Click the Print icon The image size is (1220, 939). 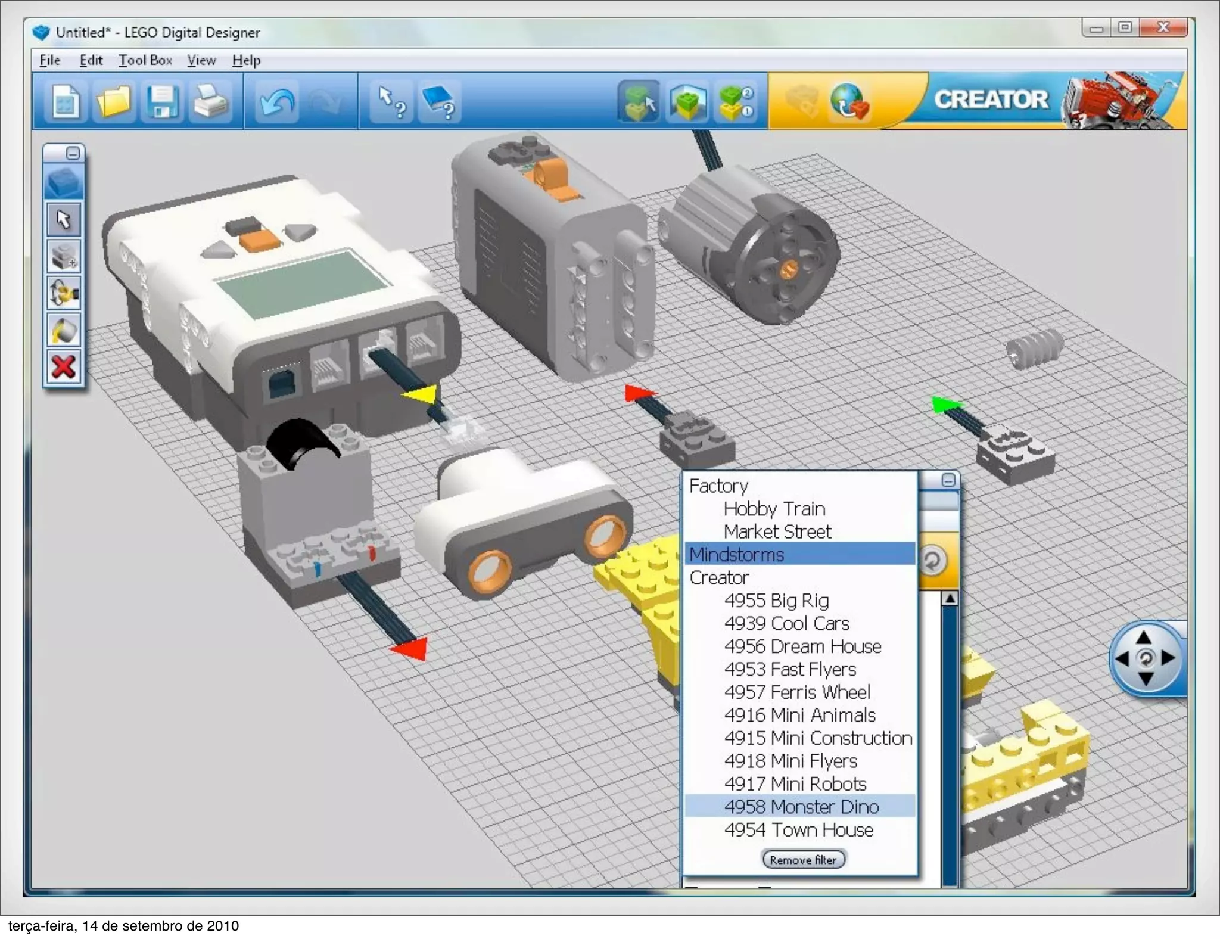pos(210,101)
